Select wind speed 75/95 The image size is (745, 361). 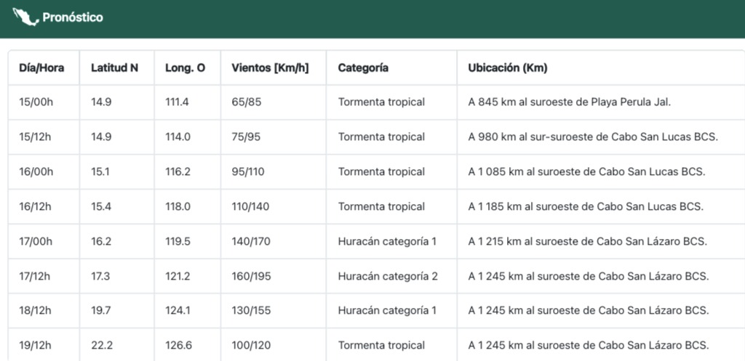coord(246,137)
